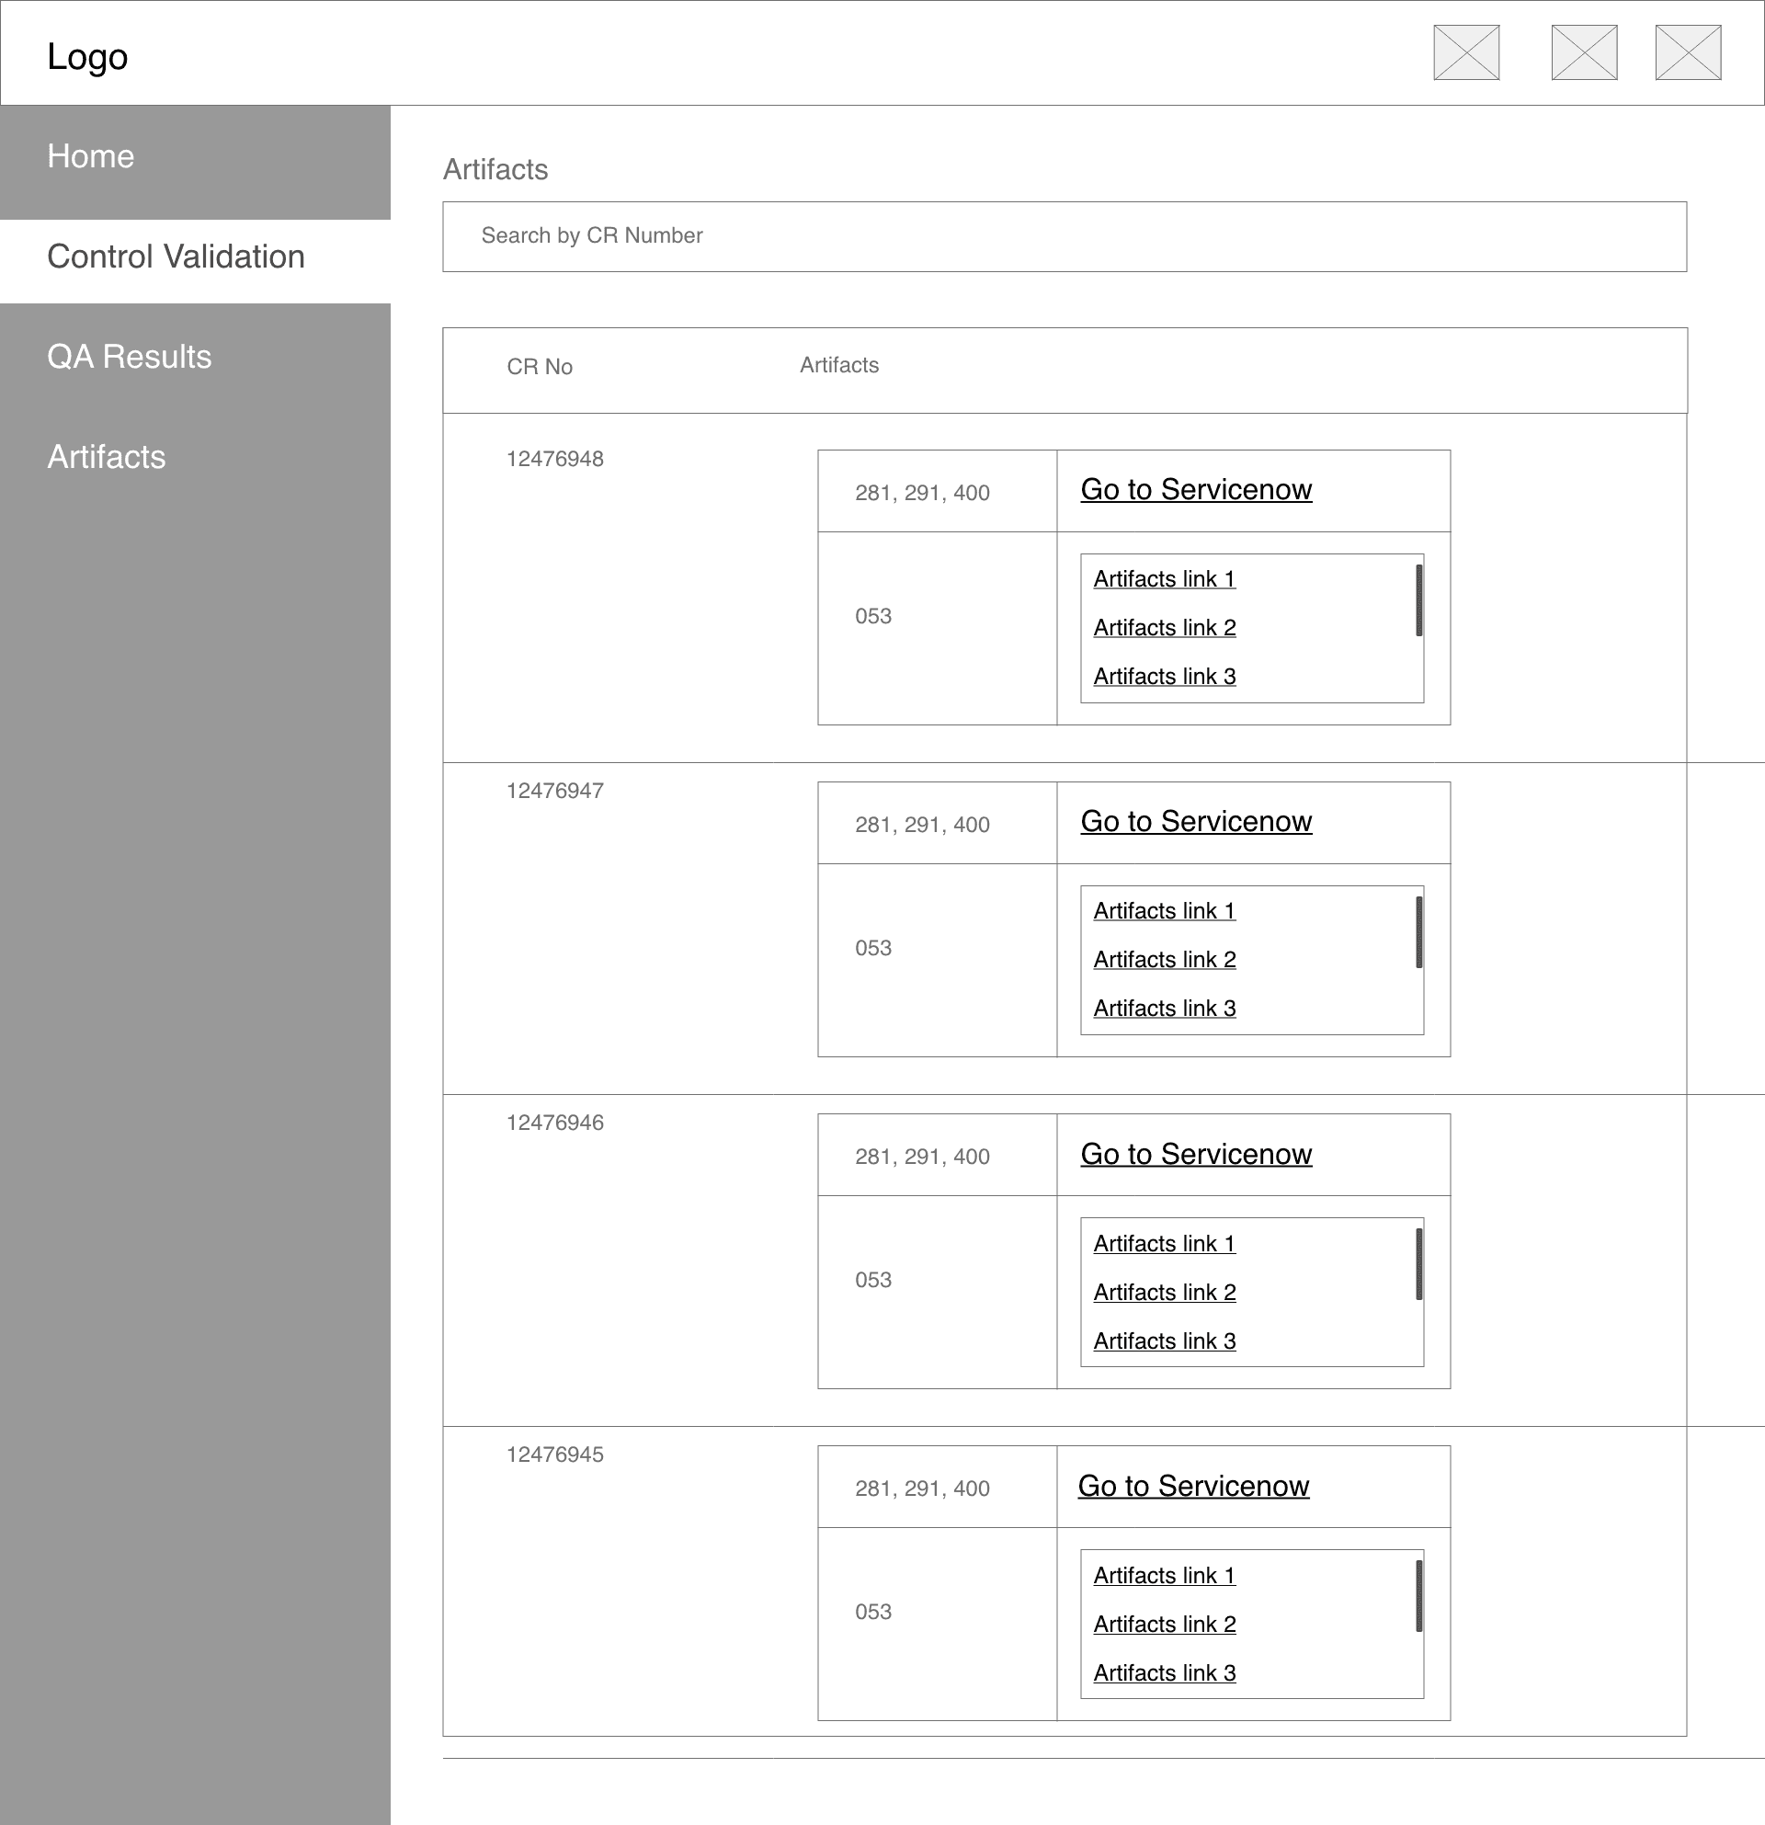Open the Home sidebar item

pos(91,156)
